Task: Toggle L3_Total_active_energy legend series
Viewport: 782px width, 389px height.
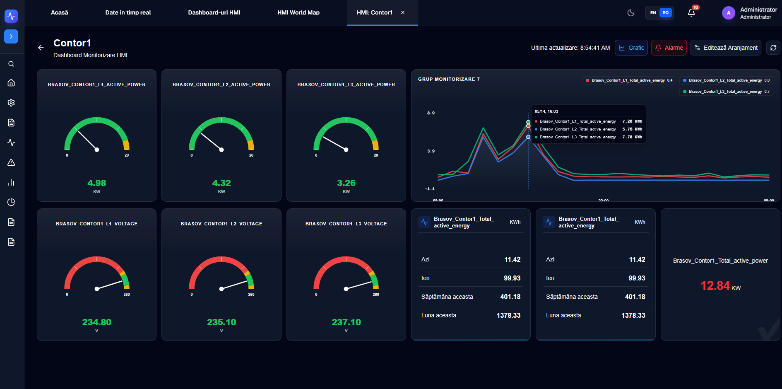Action: click(x=726, y=92)
